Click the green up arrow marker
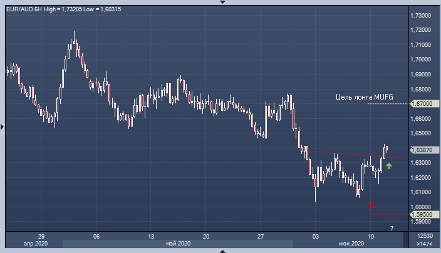Screen dimensions: 441x253 [x=389, y=166]
